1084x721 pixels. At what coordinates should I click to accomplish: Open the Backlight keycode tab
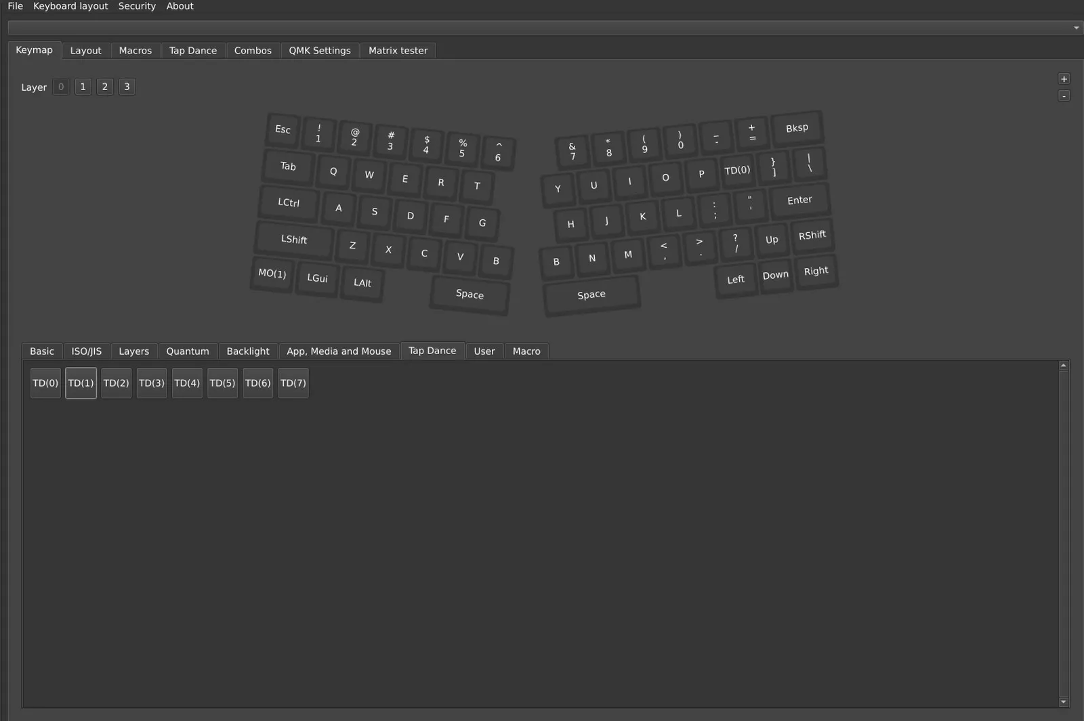pyautogui.click(x=248, y=351)
